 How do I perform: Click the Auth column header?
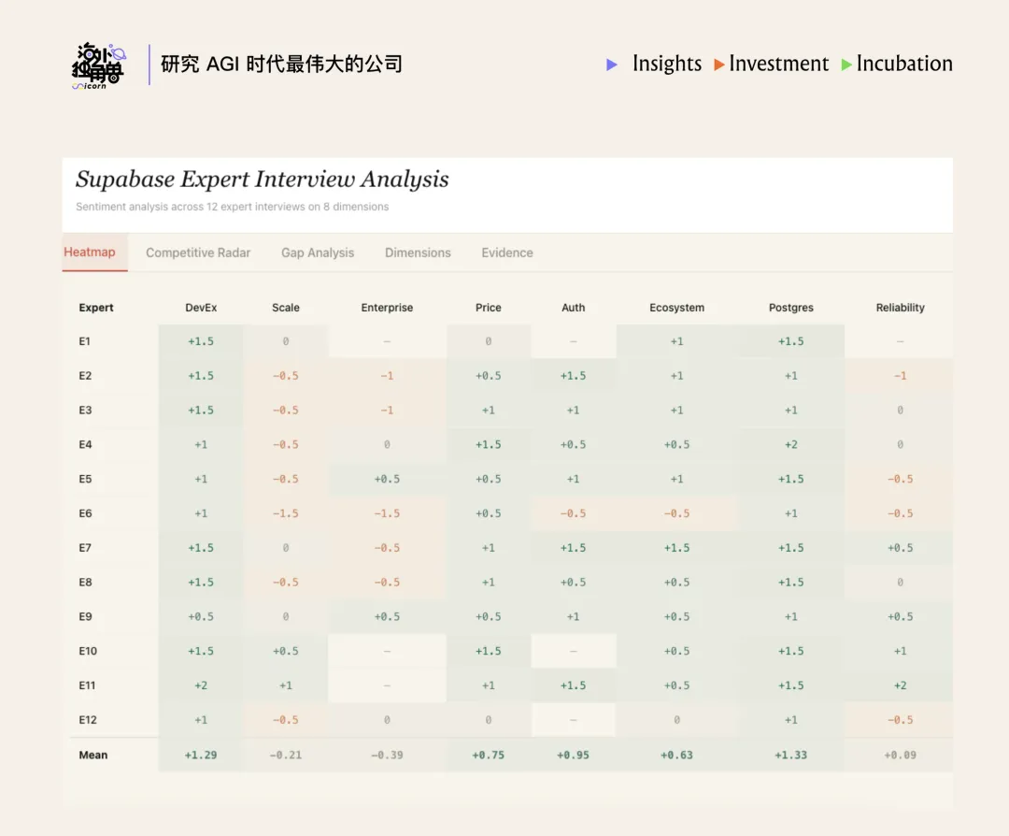tap(574, 308)
